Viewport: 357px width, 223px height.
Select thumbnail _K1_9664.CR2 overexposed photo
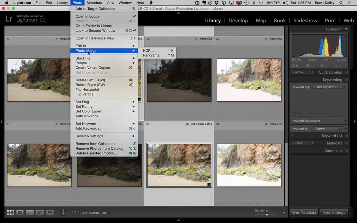[x=249, y=80]
